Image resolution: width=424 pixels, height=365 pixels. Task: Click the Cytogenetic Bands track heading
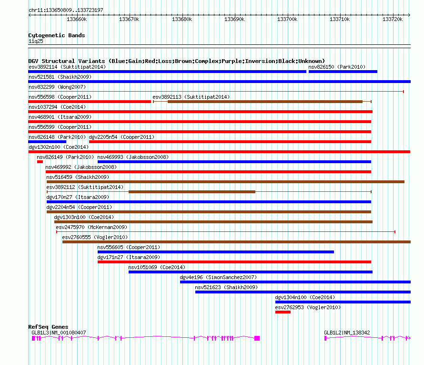(57, 35)
